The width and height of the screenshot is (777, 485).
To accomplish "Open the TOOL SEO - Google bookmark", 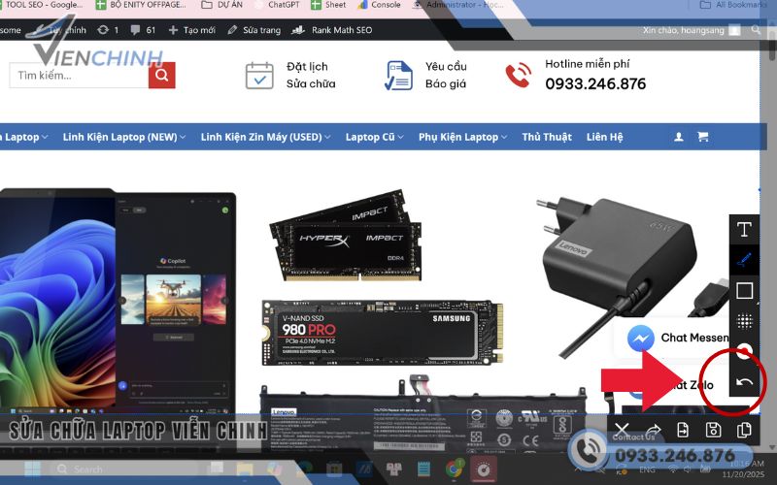I will coord(42,5).
